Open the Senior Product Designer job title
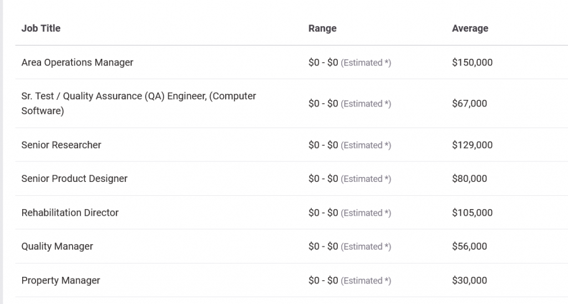The image size is (568, 304). point(74,179)
